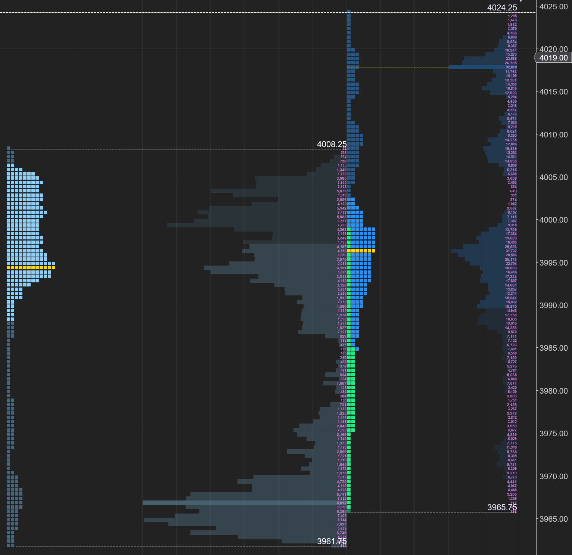Click the 7,408 volume value

click(x=342, y=516)
